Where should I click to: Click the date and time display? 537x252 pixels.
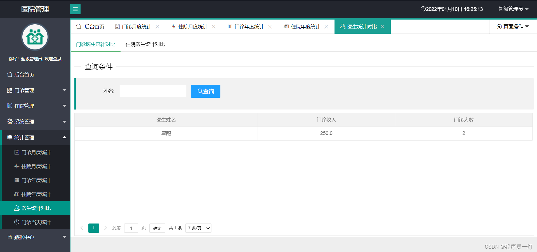(452, 9)
